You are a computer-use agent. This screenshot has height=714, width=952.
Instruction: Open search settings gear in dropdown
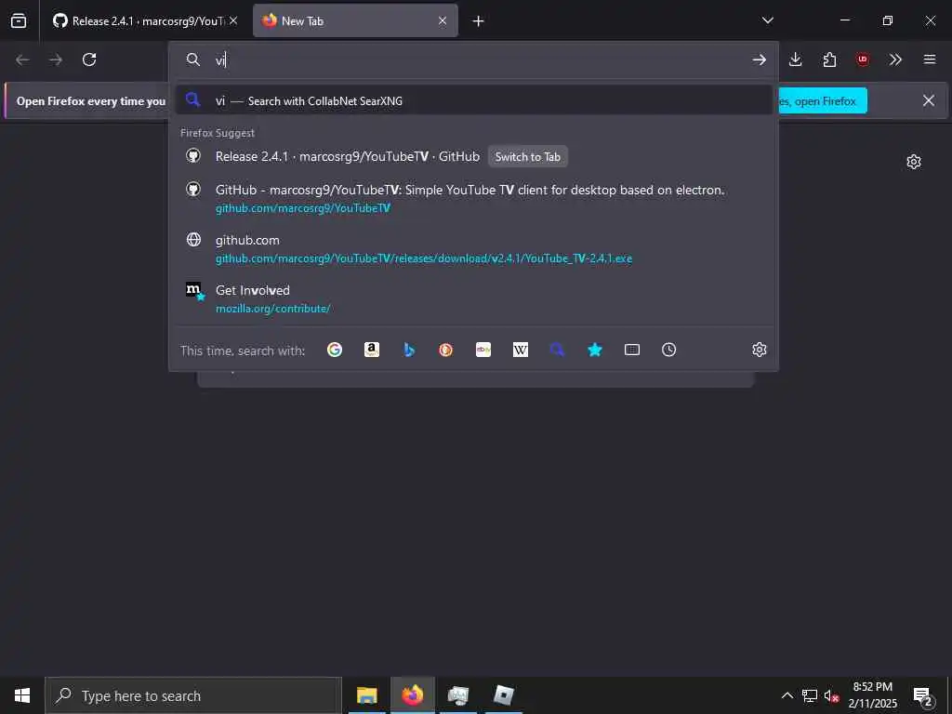759,350
